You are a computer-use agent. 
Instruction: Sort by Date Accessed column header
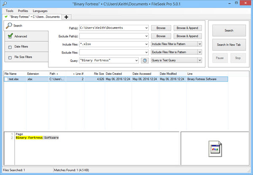click(145, 74)
